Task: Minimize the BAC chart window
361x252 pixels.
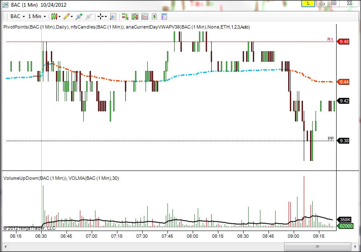Action: click(322, 3)
